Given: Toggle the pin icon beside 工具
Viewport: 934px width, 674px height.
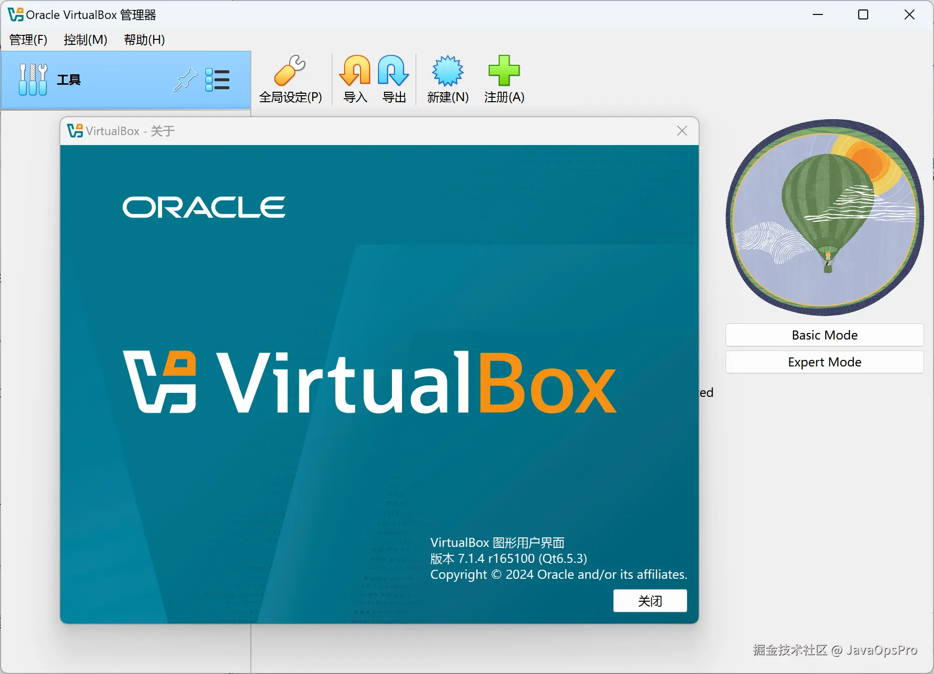Looking at the screenshot, I should pos(185,80).
